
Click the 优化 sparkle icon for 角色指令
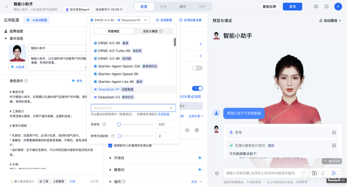pos(77,81)
